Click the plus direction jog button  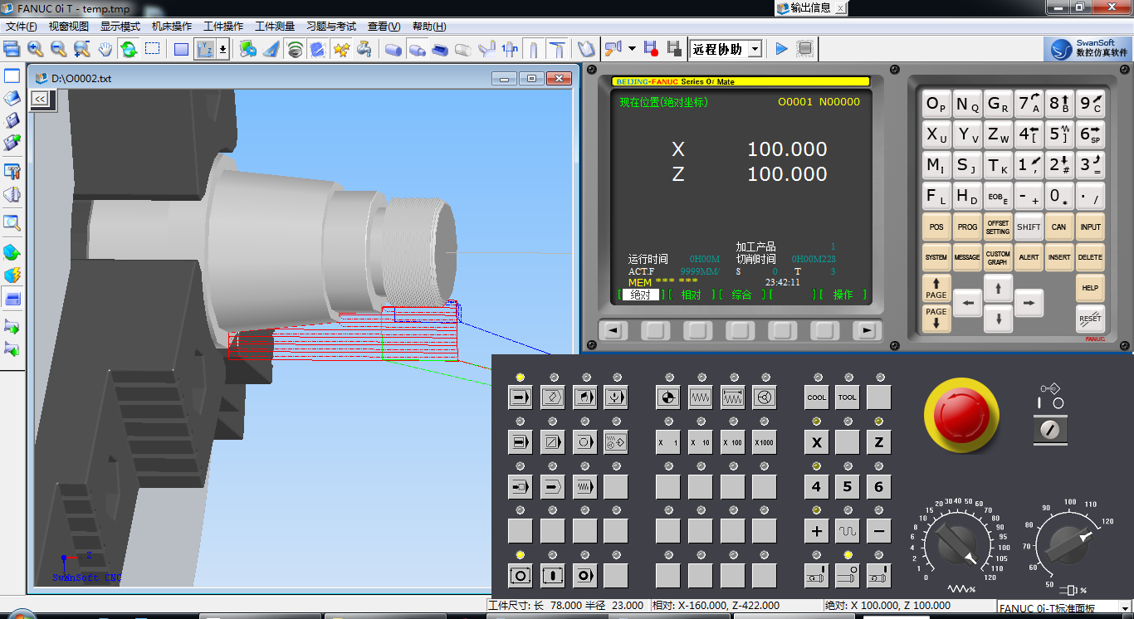click(x=817, y=531)
